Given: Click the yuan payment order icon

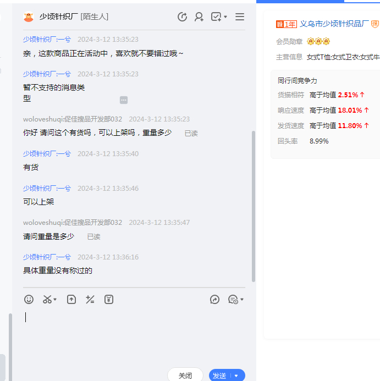Looking at the screenshot, I should [109, 300].
